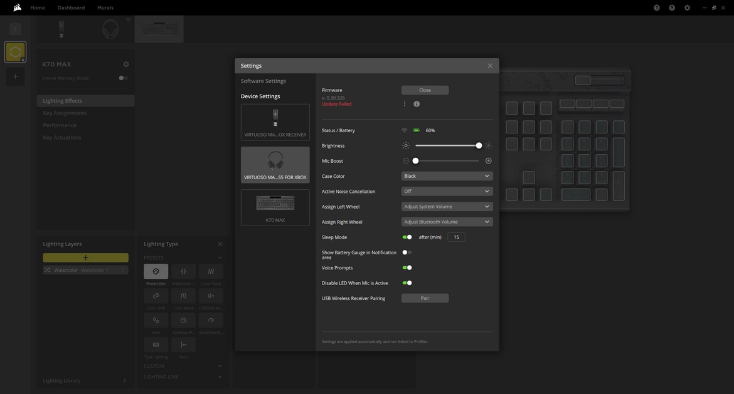Add a lighting layer with yellow plus button

[86, 257]
